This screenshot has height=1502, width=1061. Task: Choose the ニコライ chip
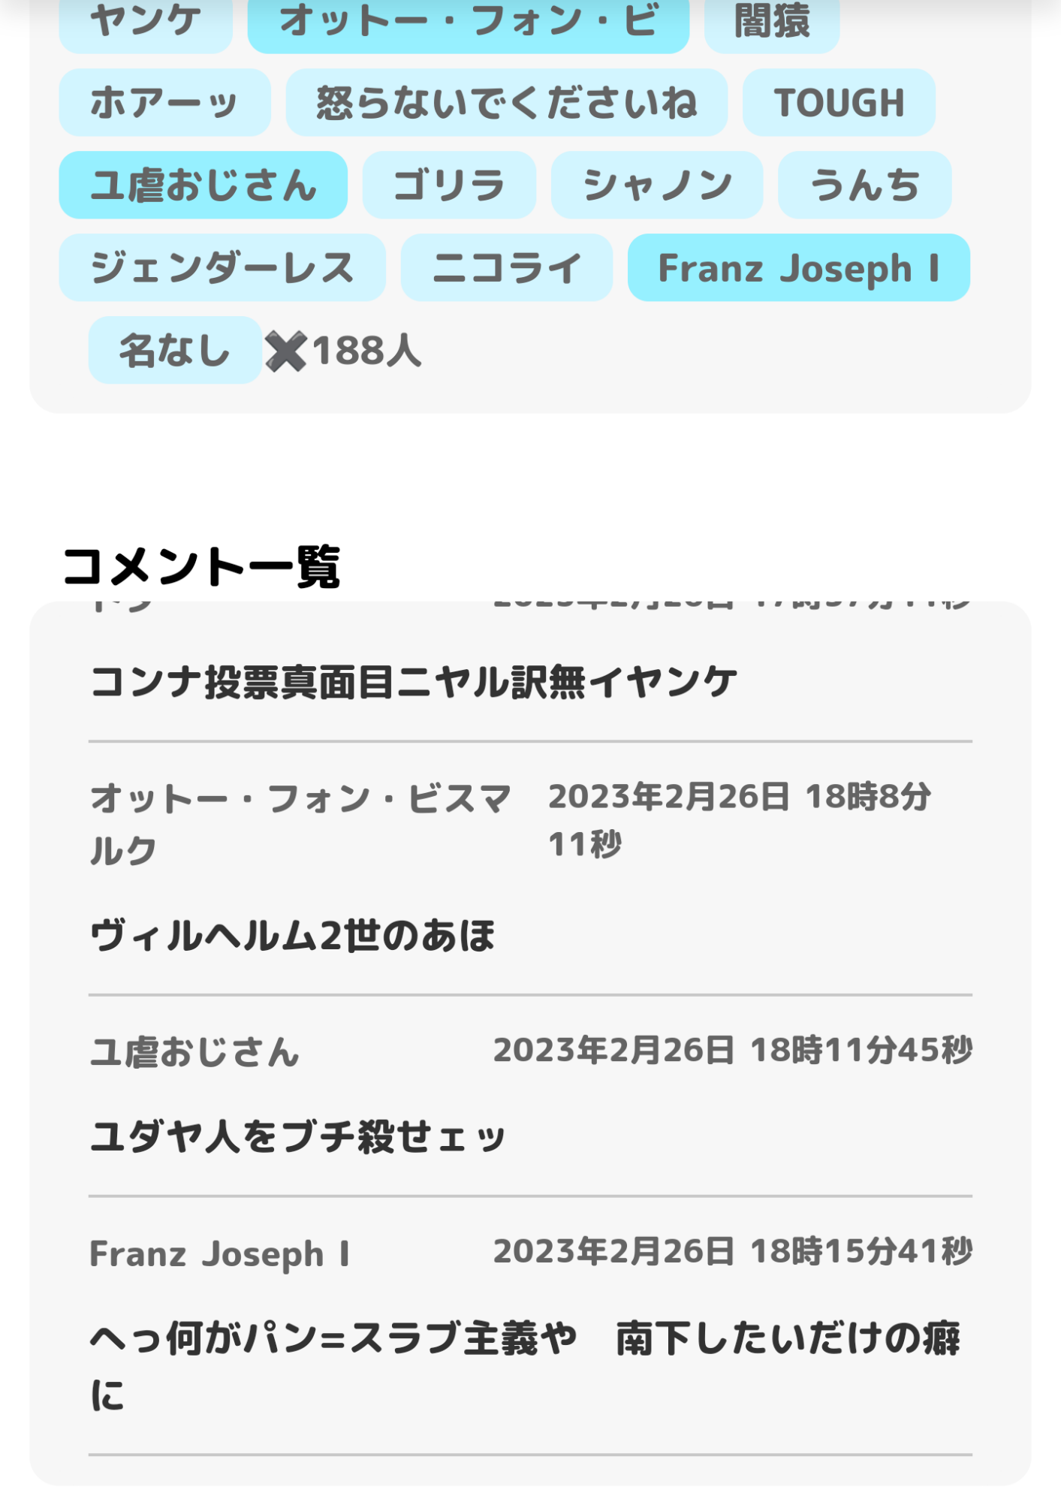tap(507, 268)
